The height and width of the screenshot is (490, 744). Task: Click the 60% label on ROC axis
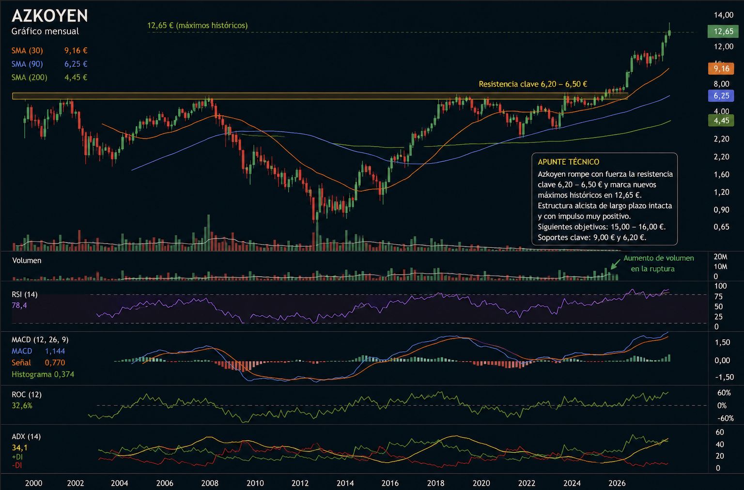[724, 393]
